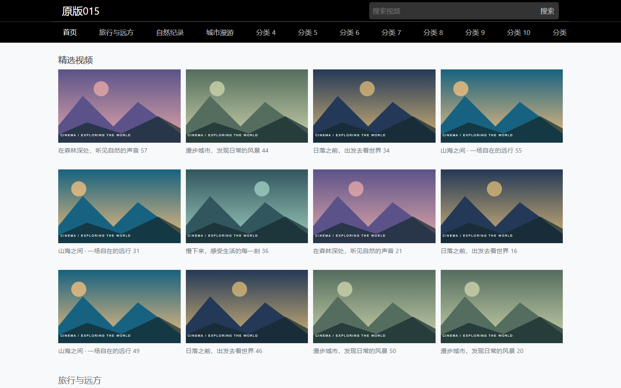Open thumbnail for 山海之间 video 31
This screenshot has width=621, height=388.
[x=119, y=206]
